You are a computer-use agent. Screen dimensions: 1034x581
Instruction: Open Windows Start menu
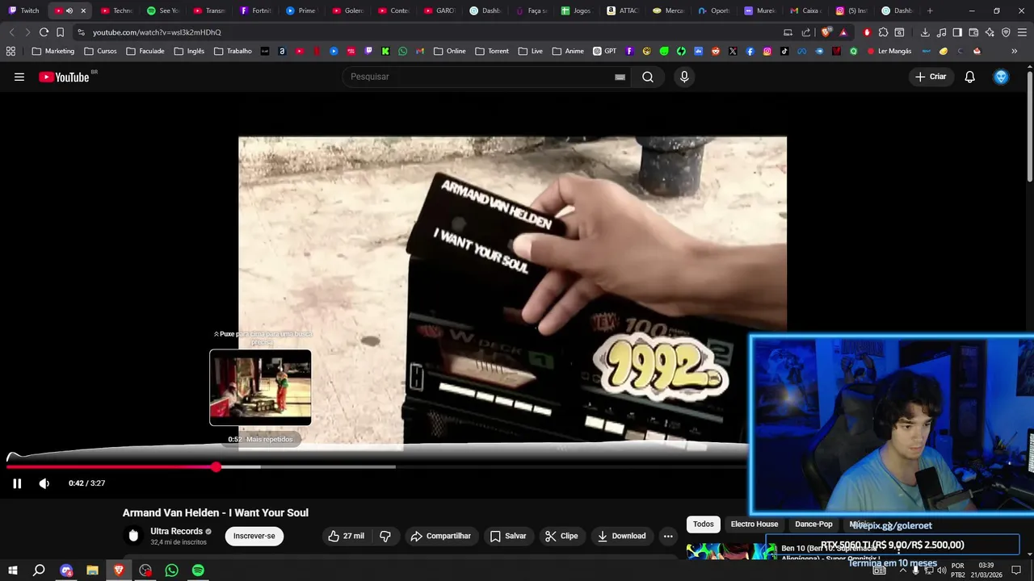tap(13, 570)
